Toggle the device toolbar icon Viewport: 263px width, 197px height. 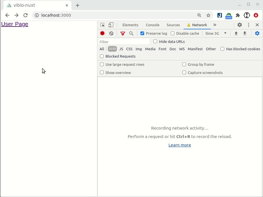click(x=111, y=25)
